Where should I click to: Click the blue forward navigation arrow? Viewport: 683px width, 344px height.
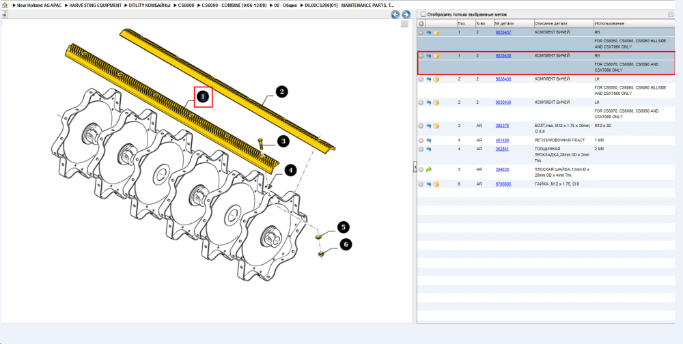(x=406, y=15)
